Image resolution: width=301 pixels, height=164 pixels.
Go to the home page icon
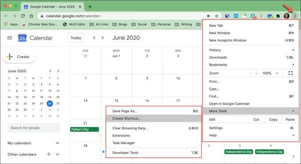pos(31,16)
